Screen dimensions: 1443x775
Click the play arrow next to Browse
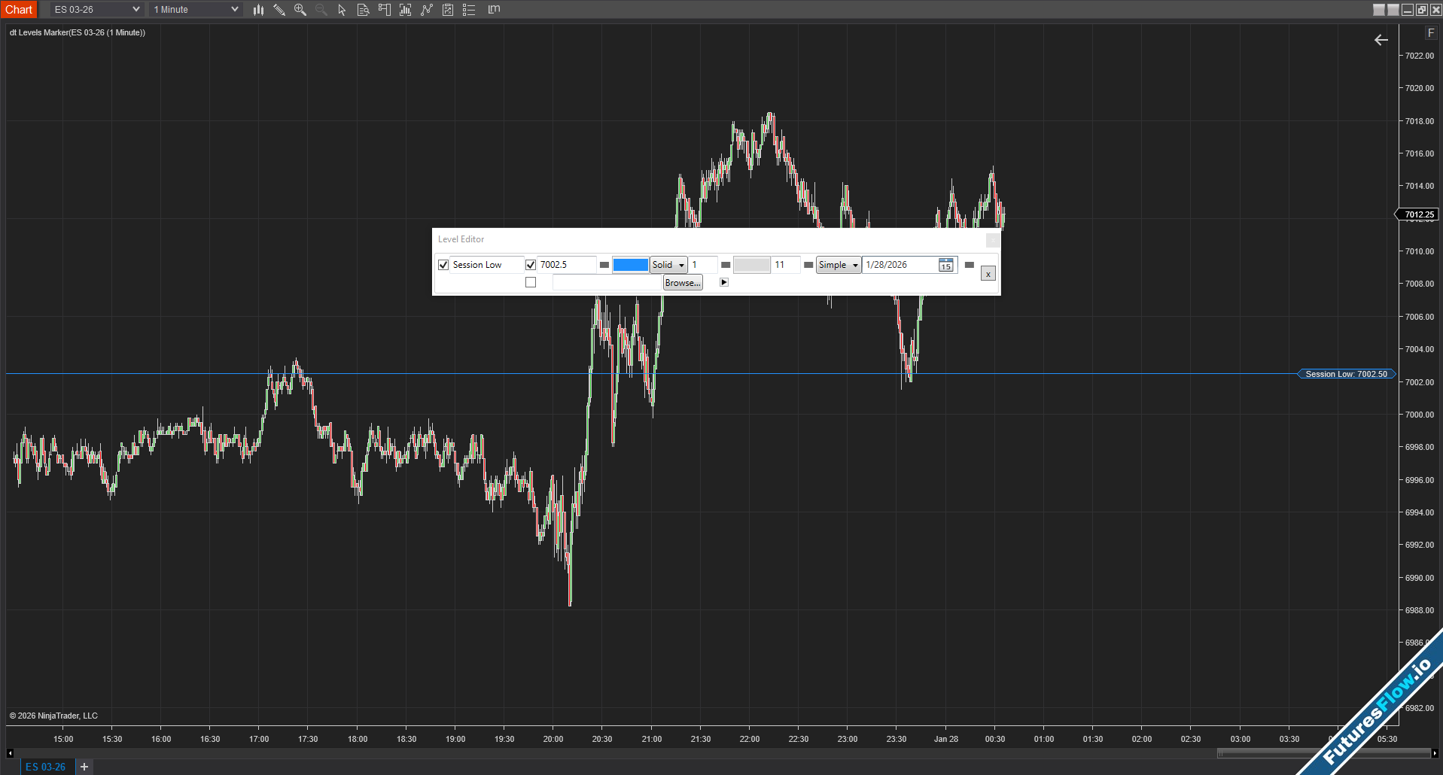(x=724, y=282)
